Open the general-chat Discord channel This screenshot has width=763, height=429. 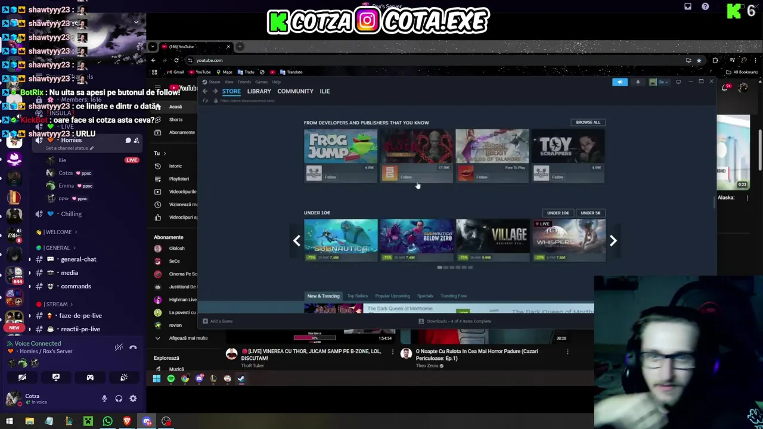(79, 259)
